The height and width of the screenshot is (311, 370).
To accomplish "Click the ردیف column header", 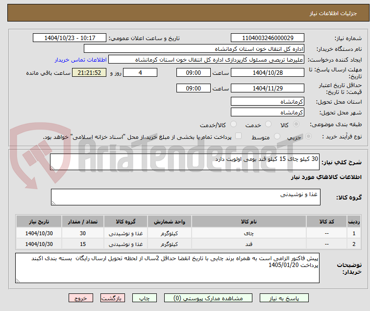I will tap(354, 222).
